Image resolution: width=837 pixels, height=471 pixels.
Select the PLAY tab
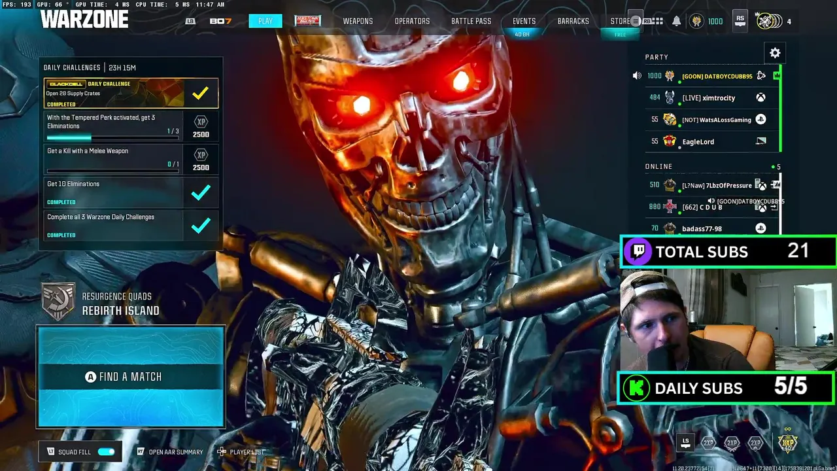pyautogui.click(x=265, y=21)
